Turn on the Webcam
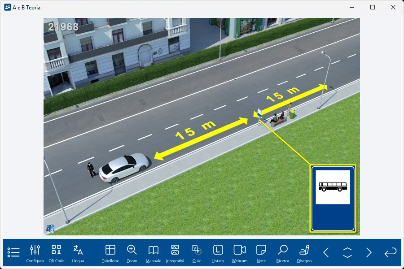This screenshot has width=404, height=269. click(240, 253)
